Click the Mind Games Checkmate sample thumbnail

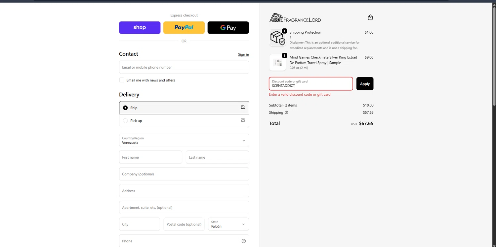click(277, 62)
